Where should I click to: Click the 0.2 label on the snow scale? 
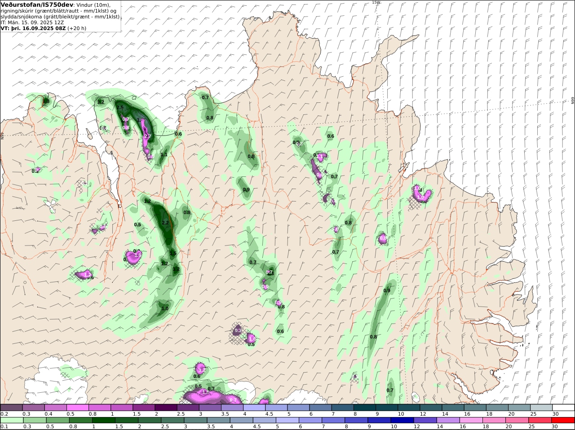pyautogui.click(x=4, y=414)
